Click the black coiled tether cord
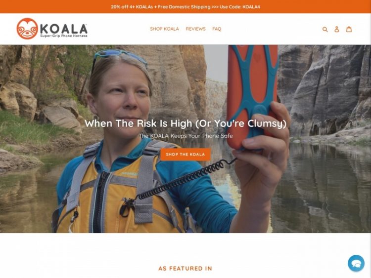The width and height of the screenshot is (371, 278). click(x=185, y=180)
